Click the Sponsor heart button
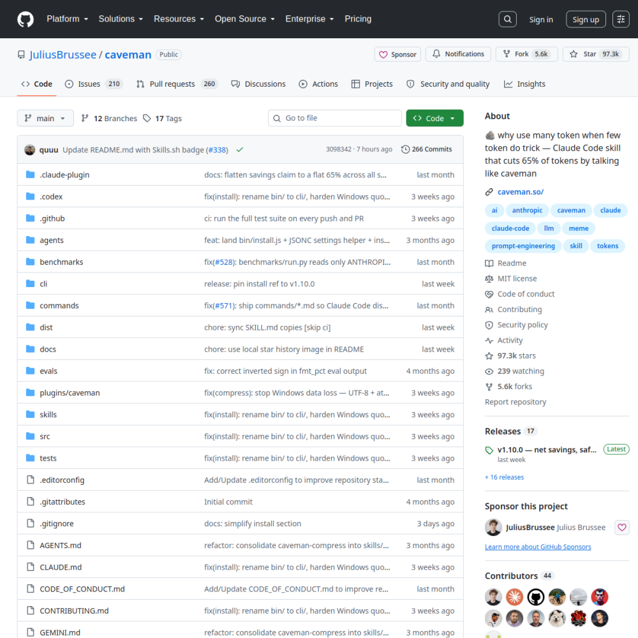The width and height of the screenshot is (638, 638). point(397,54)
